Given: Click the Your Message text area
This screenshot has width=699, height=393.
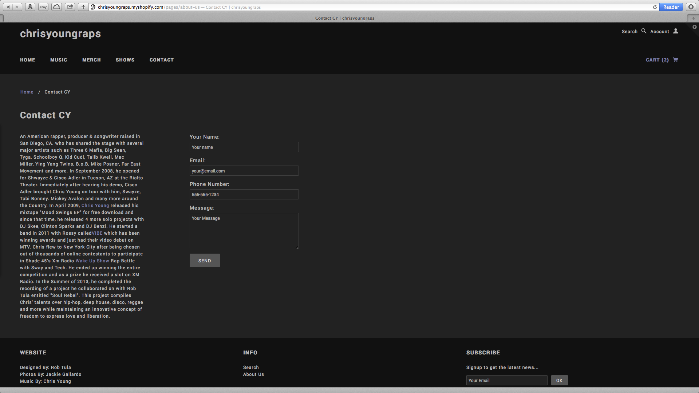Looking at the screenshot, I should click(x=244, y=231).
